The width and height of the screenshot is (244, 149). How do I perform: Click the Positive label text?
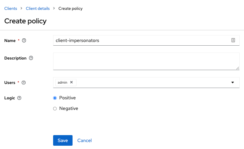pos(67,98)
